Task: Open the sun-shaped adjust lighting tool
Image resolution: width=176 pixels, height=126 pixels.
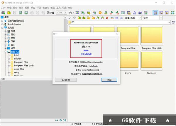Action: pyautogui.click(x=100, y=13)
